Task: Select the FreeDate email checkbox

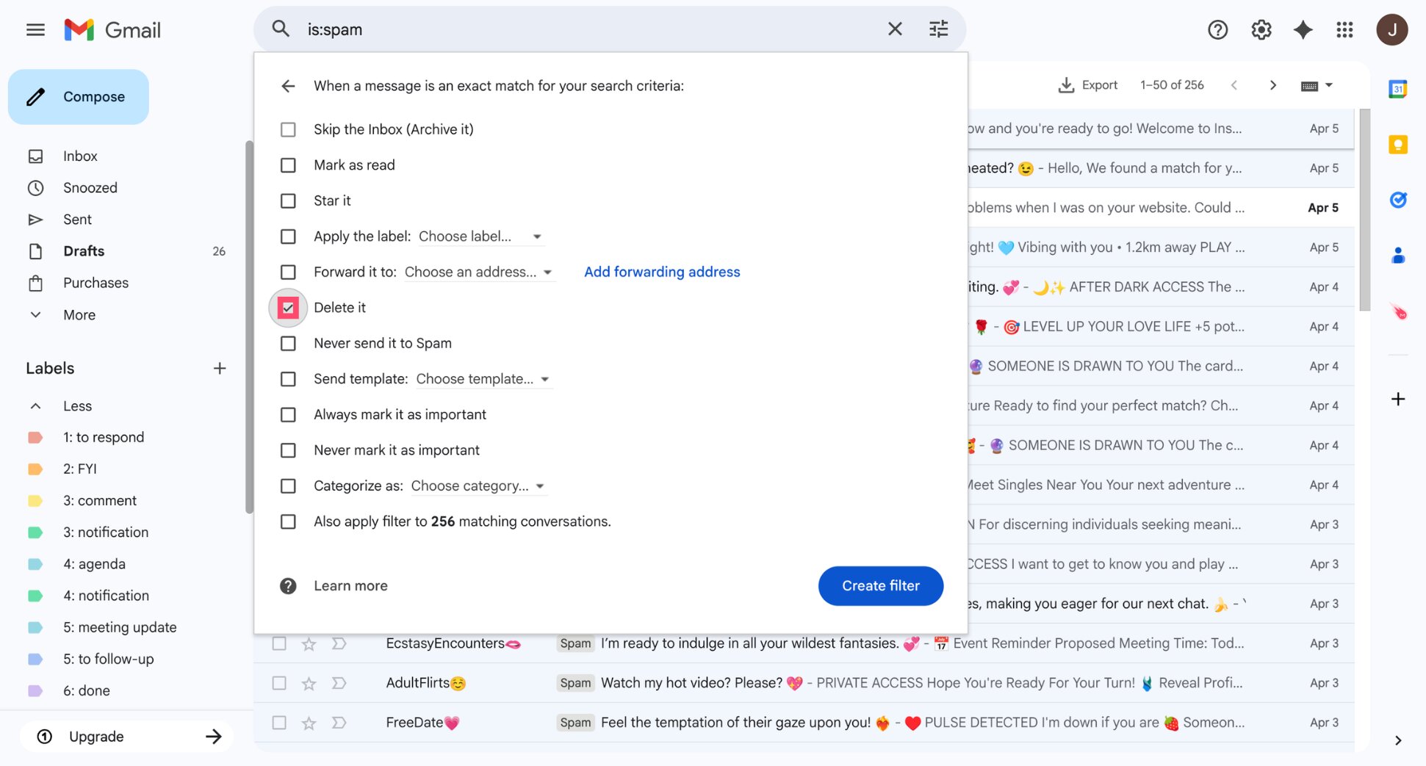Action: coord(279,723)
